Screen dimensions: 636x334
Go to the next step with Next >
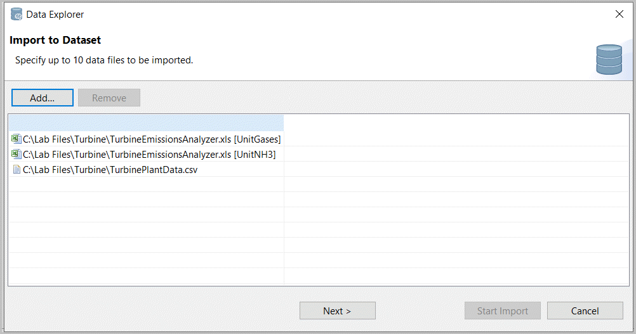[x=337, y=311]
